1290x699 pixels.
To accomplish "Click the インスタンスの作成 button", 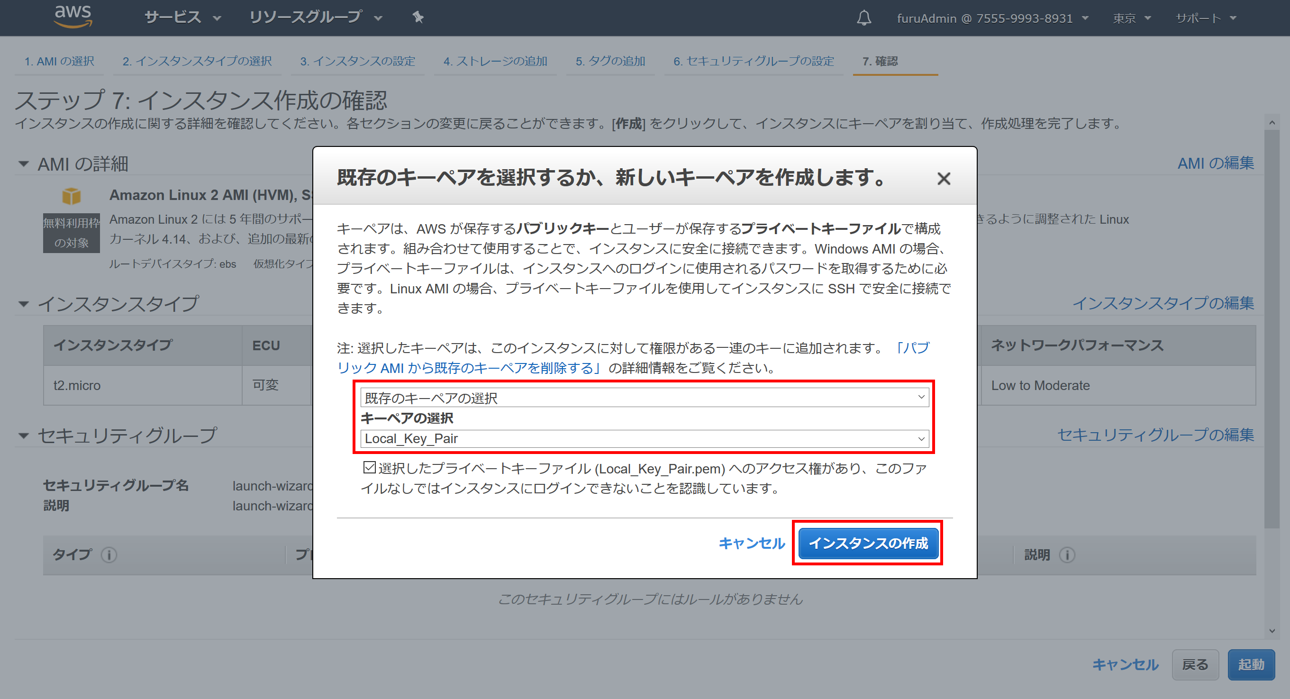I will tap(868, 543).
